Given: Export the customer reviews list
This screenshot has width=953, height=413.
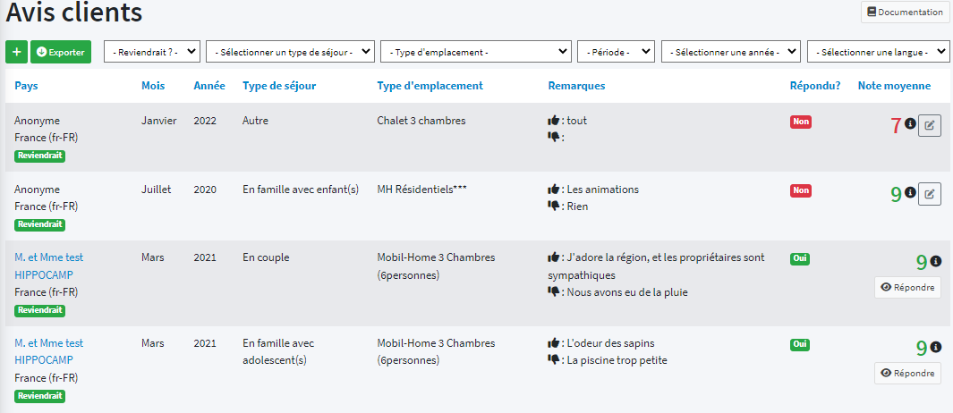Looking at the screenshot, I should tap(61, 52).
